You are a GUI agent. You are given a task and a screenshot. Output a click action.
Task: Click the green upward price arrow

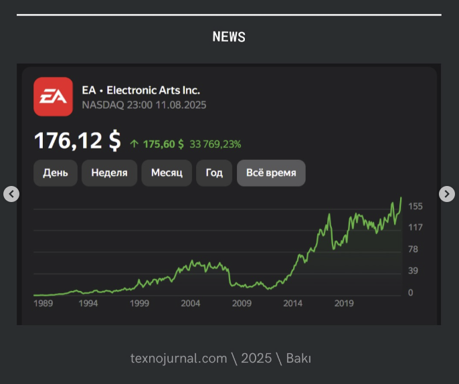pos(134,144)
